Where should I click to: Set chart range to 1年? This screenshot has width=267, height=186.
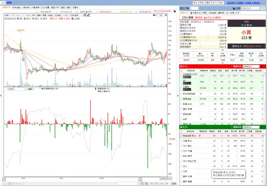click(161, 183)
